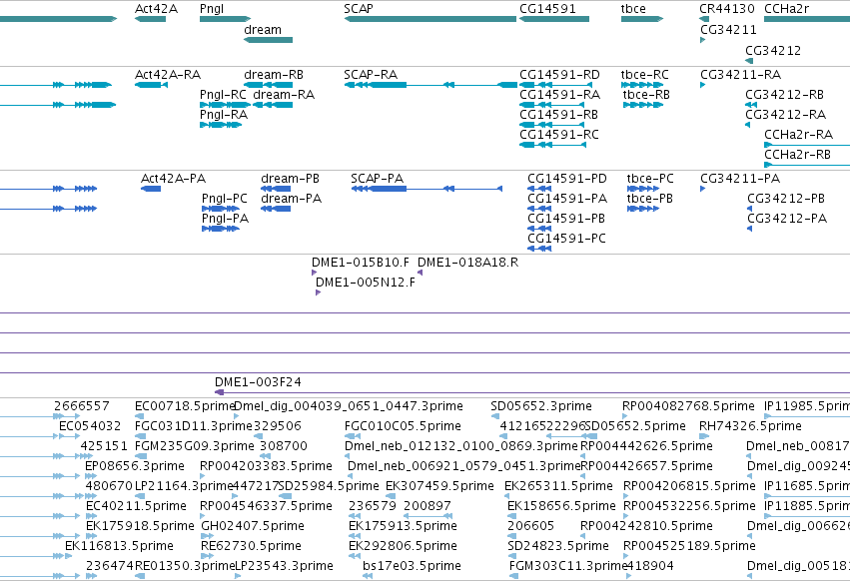850x581 pixels.
Task: Select the SCAP-RA transcript label
Action: click(371, 74)
